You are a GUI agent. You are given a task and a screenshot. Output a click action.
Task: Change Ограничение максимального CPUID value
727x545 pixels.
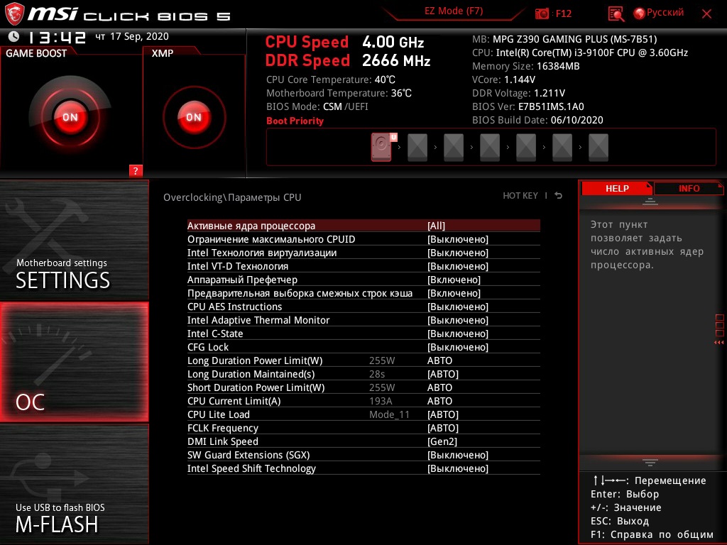363,239
